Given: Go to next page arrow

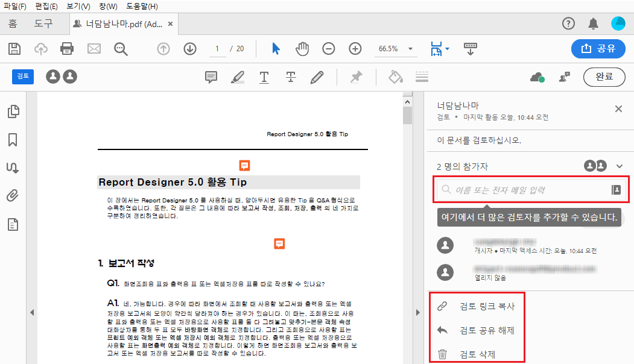Looking at the screenshot, I should click(x=190, y=49).
